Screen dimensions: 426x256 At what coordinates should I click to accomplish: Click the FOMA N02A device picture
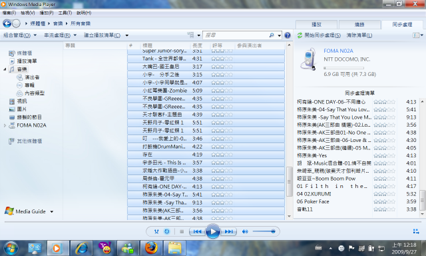click(x=308, y=59)
